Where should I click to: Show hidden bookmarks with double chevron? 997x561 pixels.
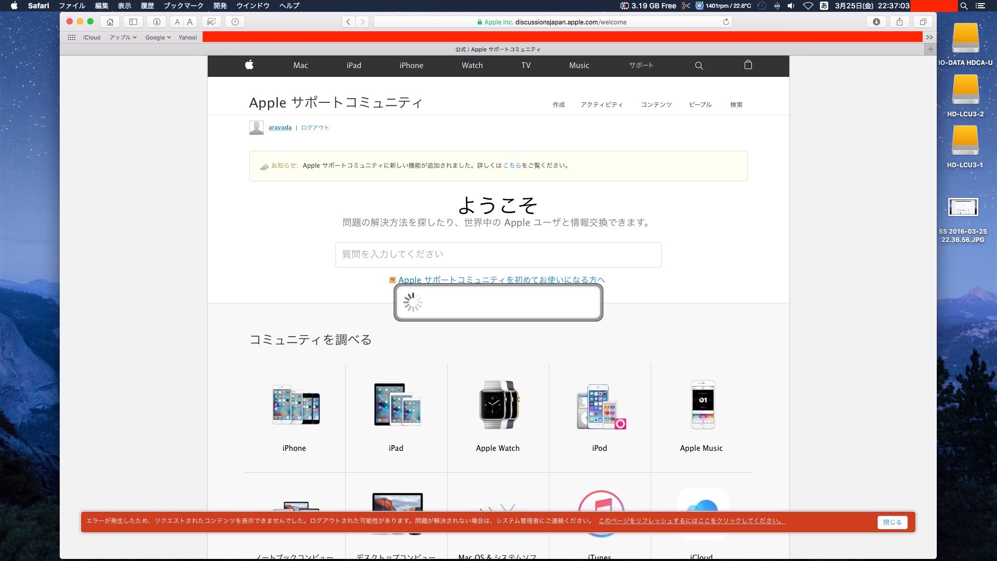[x=929, y=37]
